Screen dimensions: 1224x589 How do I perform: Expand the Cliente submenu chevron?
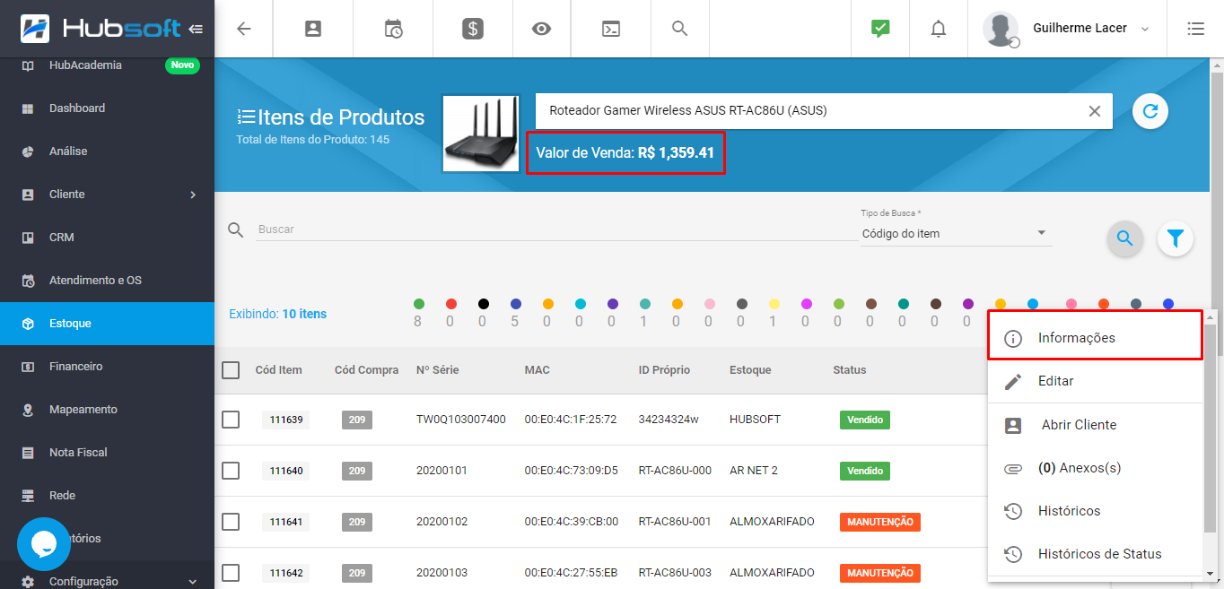click(x=193, y=195)
